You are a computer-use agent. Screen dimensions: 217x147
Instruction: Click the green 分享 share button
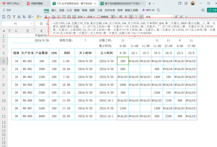pyautogui.click(x=212, y=10)
